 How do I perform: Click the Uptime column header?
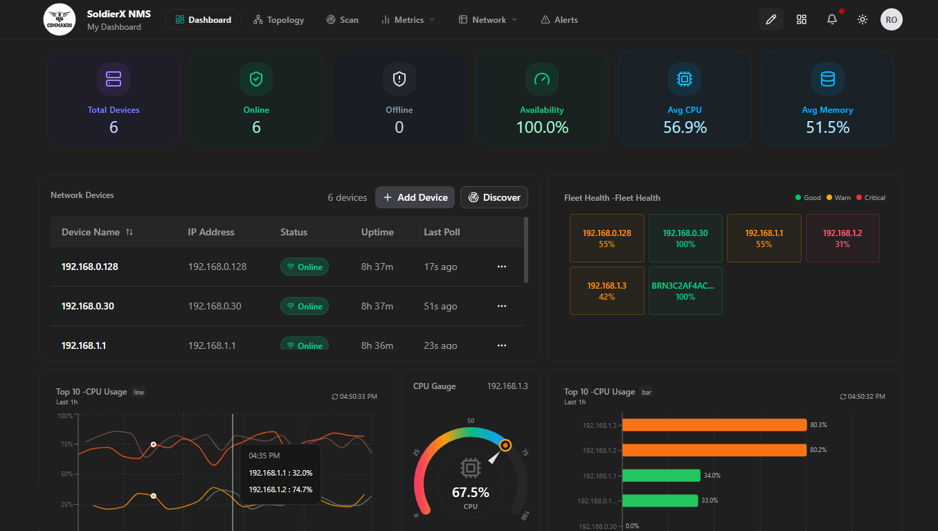(377, 232)
